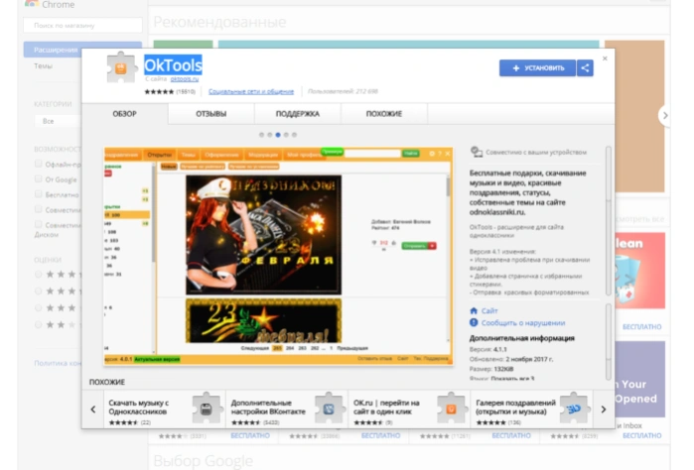Screen dimensions: 694x470
Task: Open the Сайт home icon link
Action: pos(474,310)
